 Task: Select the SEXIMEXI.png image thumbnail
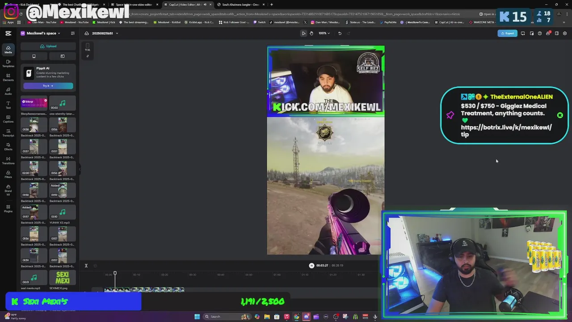(x=62, y=278)
